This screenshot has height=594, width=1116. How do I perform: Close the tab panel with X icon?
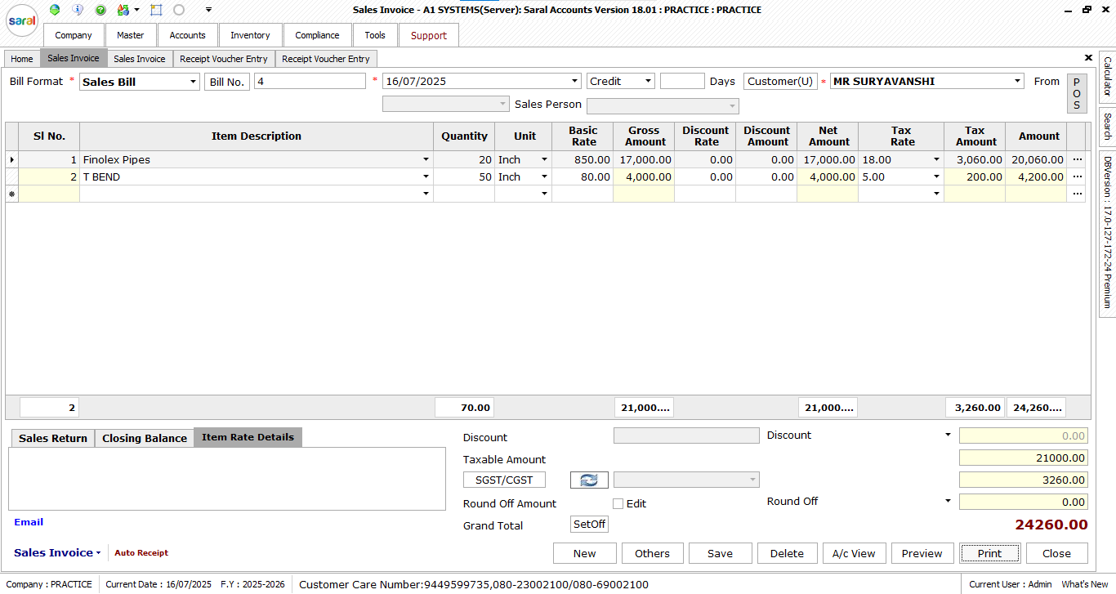tap(1088, 58)
